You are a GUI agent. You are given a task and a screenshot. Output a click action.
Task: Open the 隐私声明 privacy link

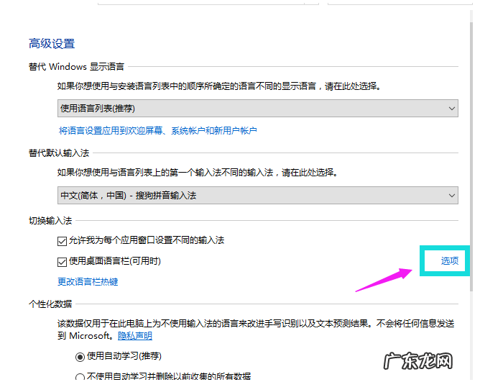click(135, 336)
